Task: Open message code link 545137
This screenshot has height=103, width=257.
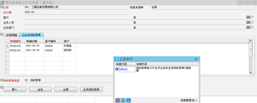Action: [x=123, y=69]
